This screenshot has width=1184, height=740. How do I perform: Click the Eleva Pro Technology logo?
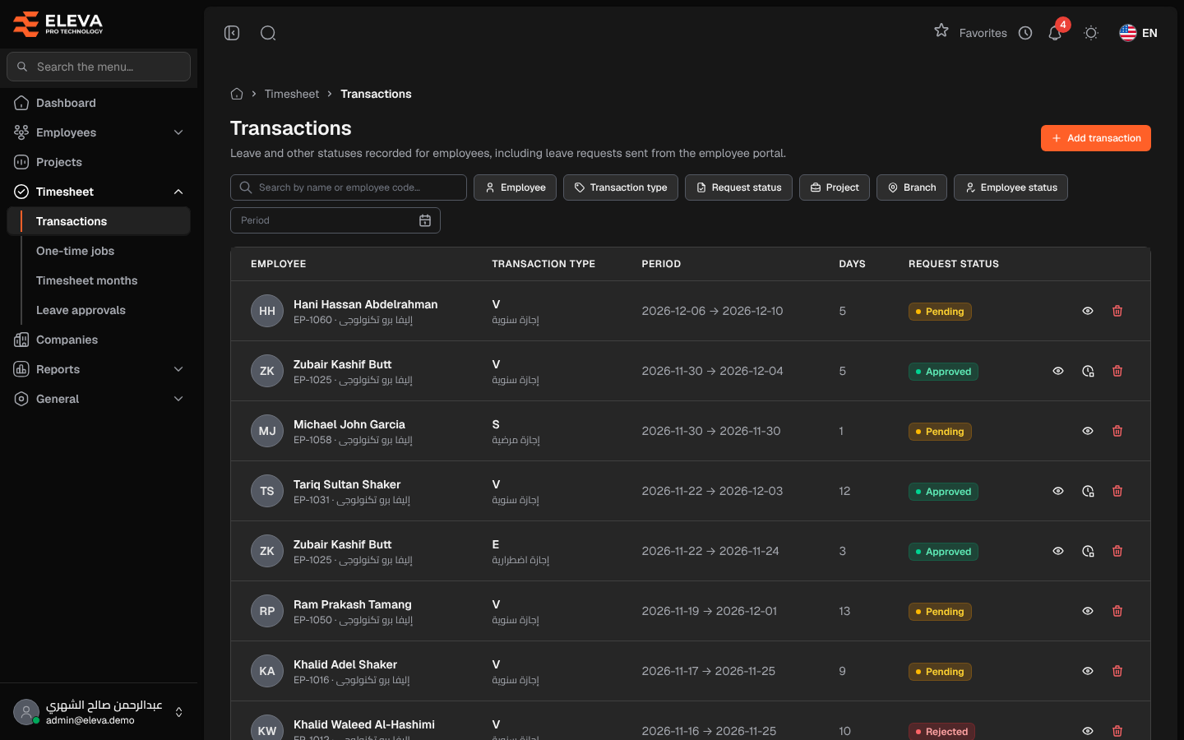click(x=58, y=24)
